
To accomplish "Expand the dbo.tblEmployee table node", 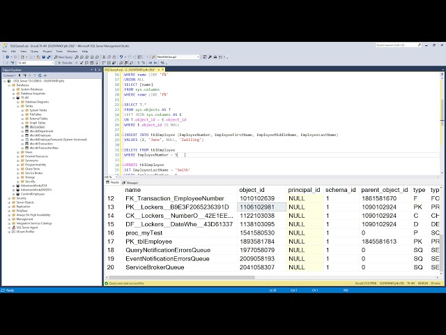I will [x=22, y=135].
